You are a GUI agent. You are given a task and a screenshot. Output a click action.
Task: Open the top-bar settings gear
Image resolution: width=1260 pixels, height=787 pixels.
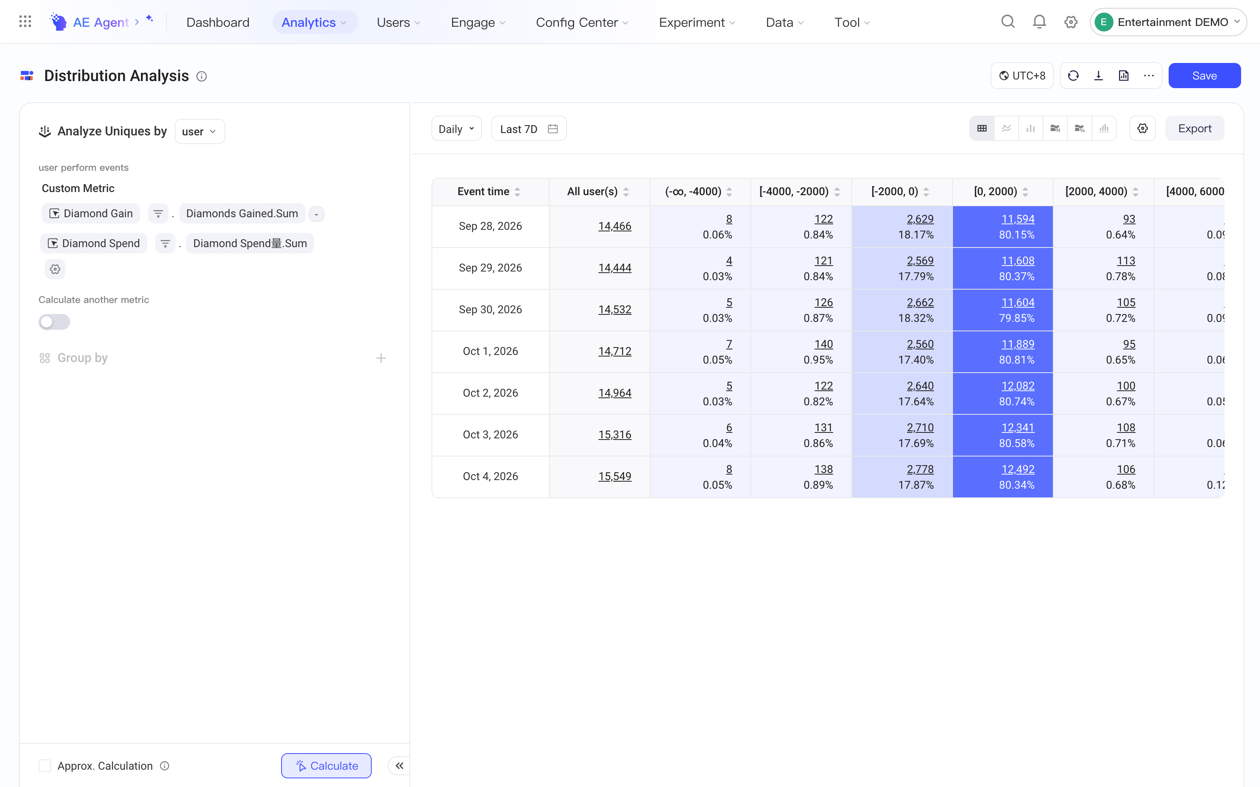1071,22
